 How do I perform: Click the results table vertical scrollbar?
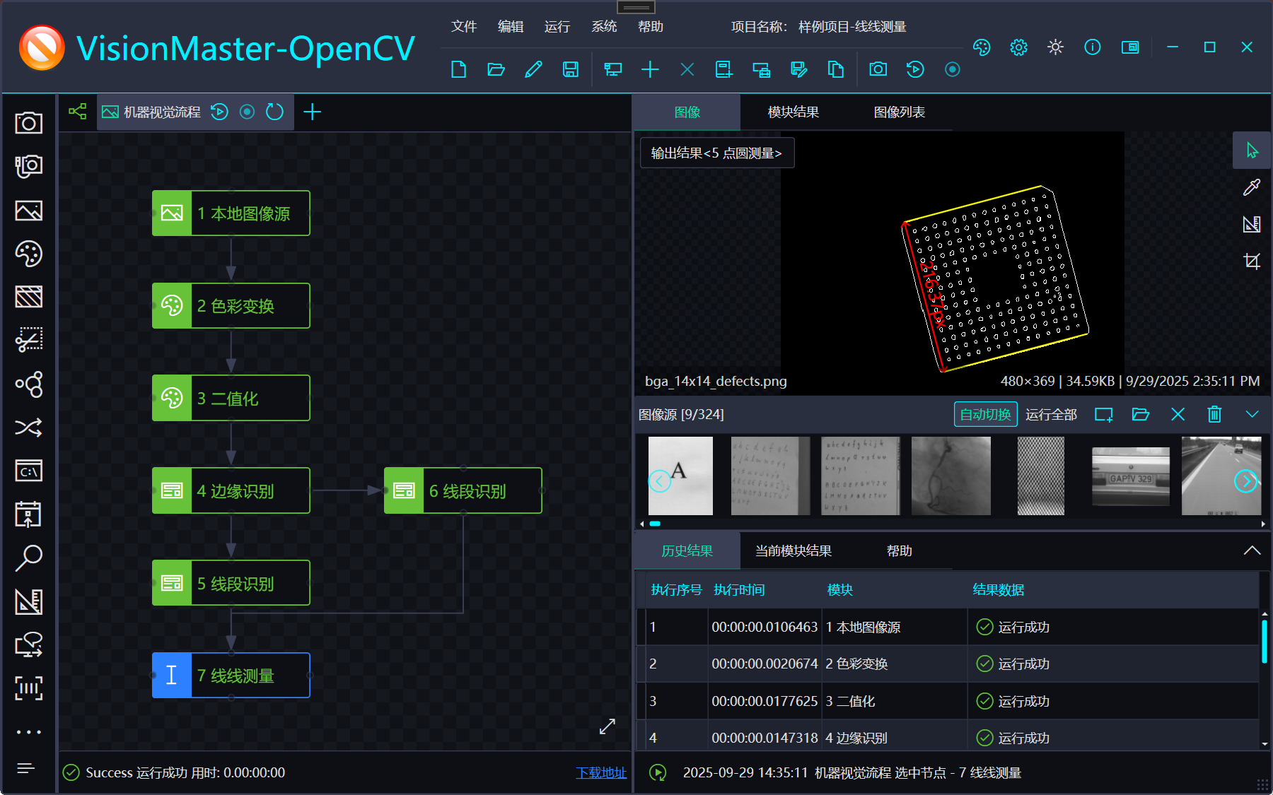1264,642
